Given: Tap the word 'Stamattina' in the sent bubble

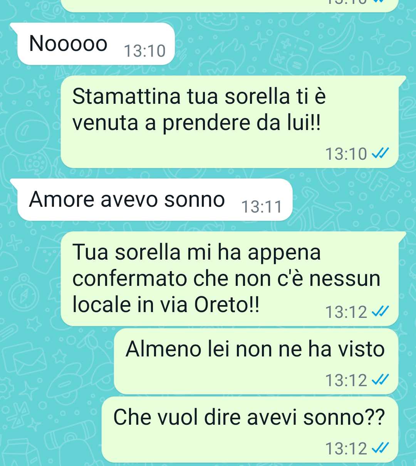Looking at the screenshot, I should pyautogui.click(x=126, y=96).
